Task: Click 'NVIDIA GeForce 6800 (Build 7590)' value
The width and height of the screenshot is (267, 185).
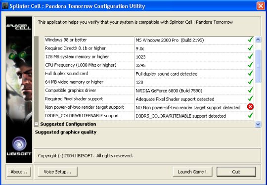Action: coord(169,91)
